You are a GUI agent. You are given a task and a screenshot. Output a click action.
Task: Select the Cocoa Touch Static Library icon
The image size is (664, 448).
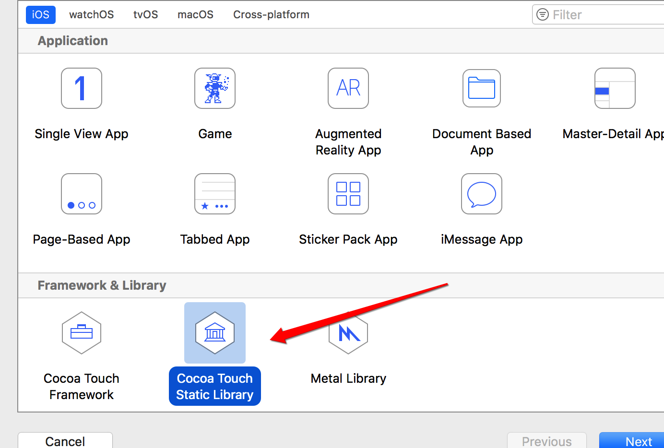pyautogui.click(x=215, y=333)
